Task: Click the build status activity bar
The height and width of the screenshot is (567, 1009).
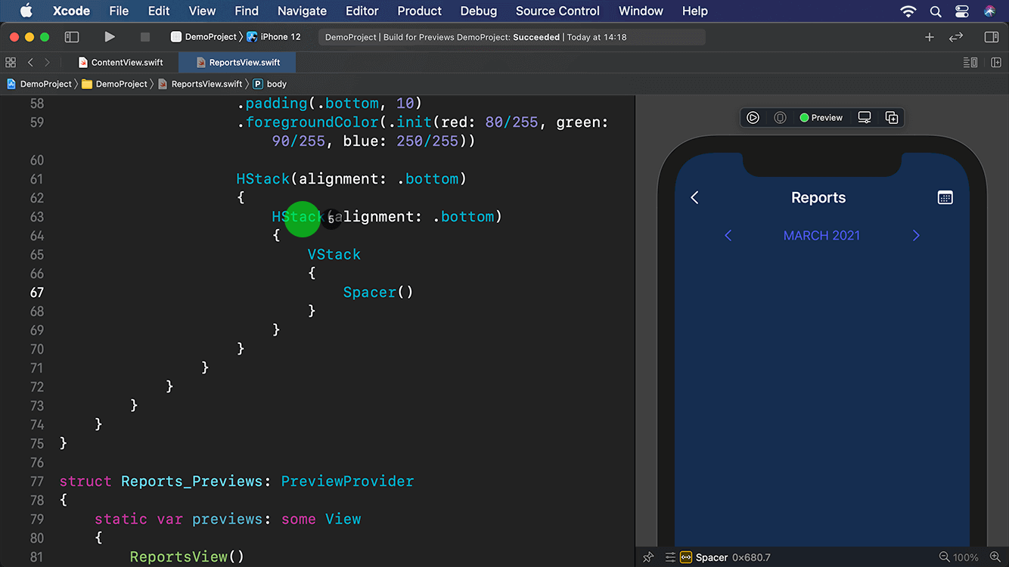Action: point(512,37)
